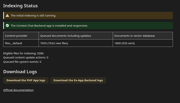
Task: Click the 'Indexing Status' heading
Action: (x=20, y=6)
